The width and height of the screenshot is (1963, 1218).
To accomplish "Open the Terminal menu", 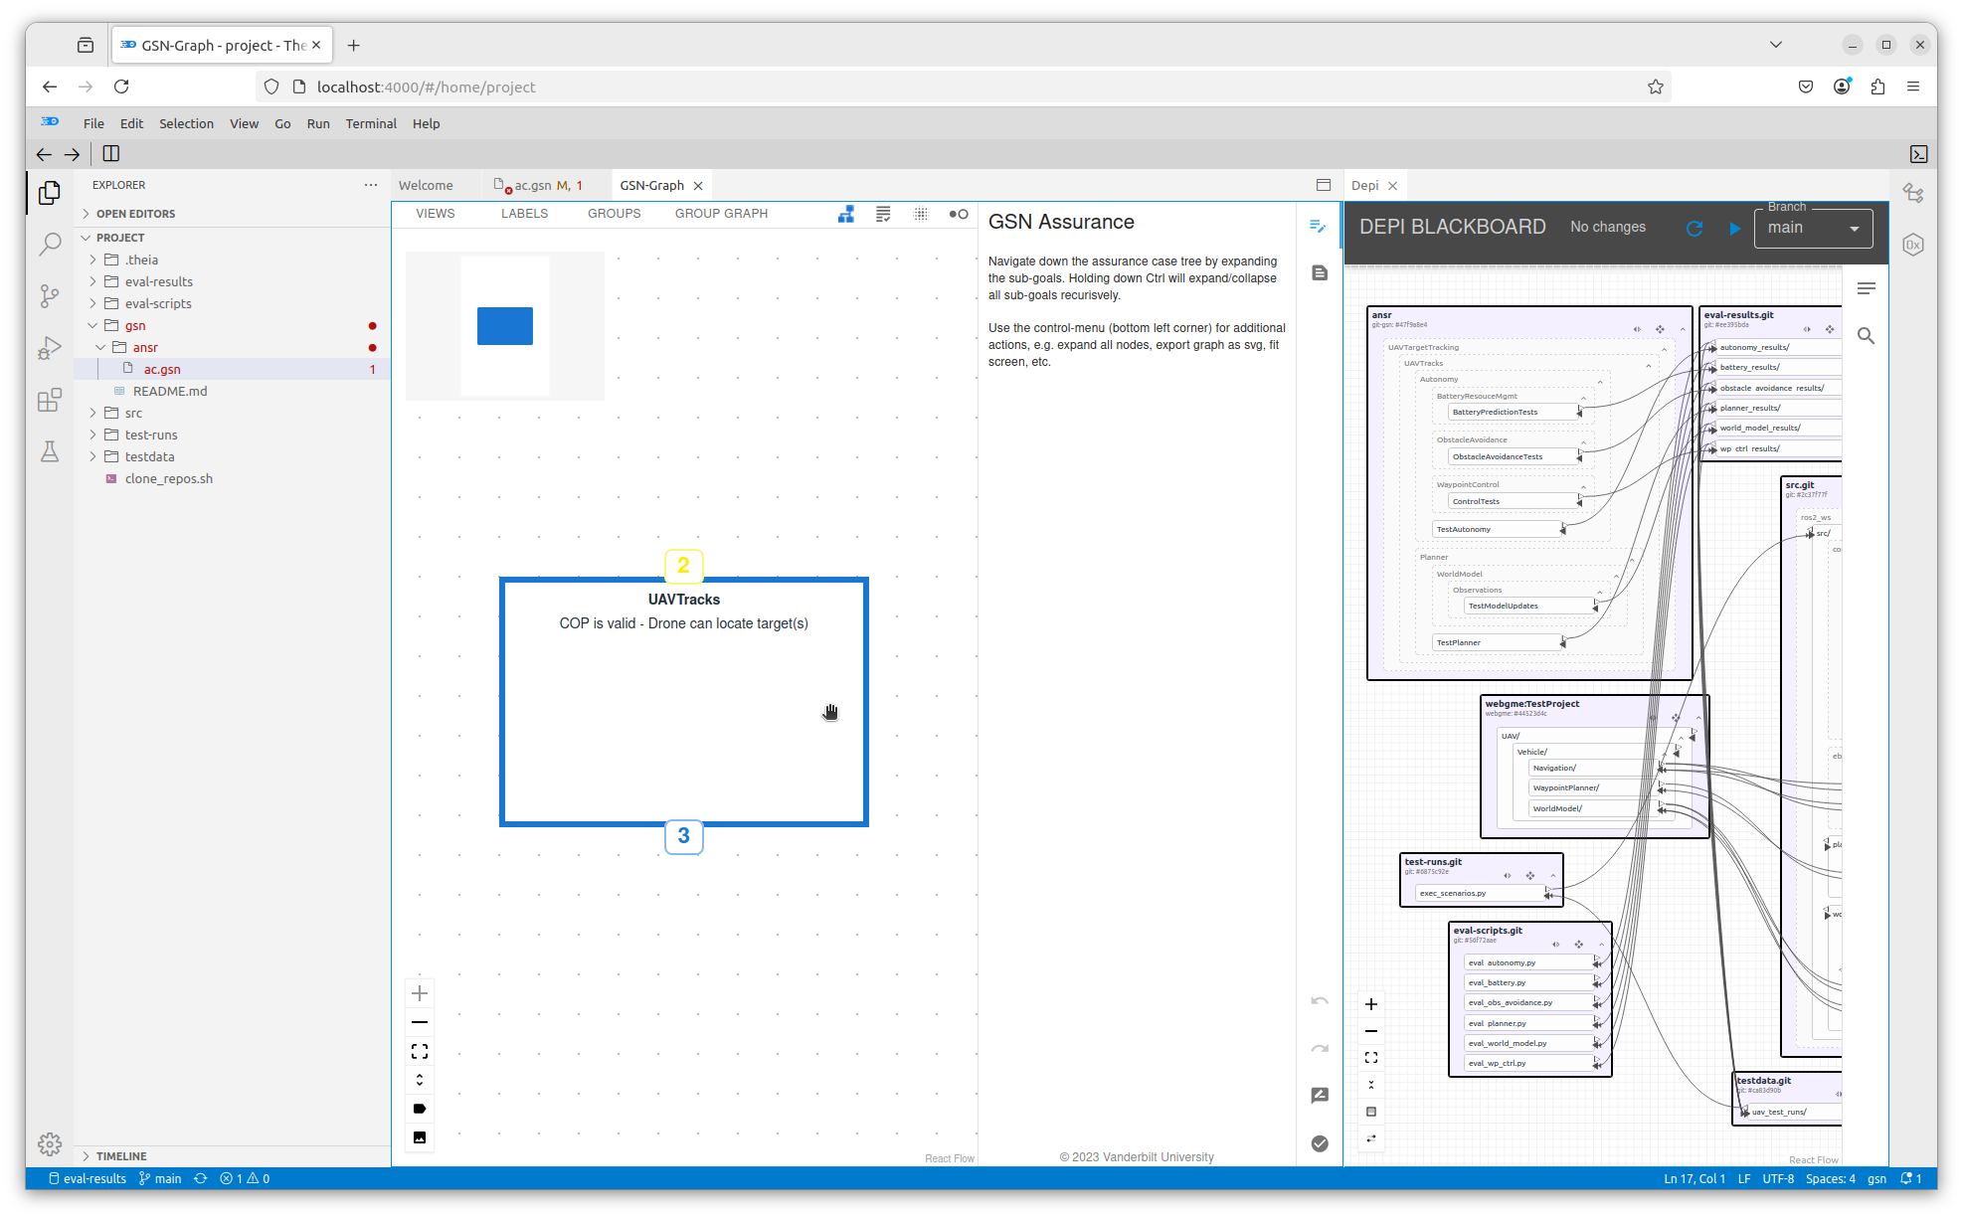I will click(x=371, y=123).
